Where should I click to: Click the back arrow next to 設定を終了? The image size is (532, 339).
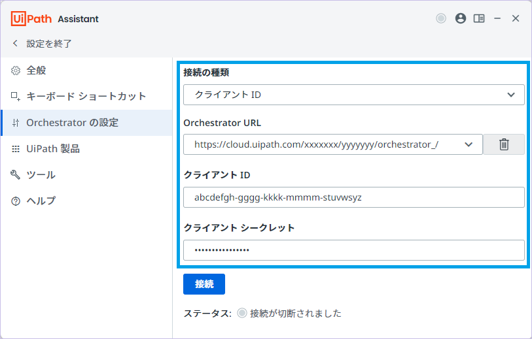[x=15, y=43]
